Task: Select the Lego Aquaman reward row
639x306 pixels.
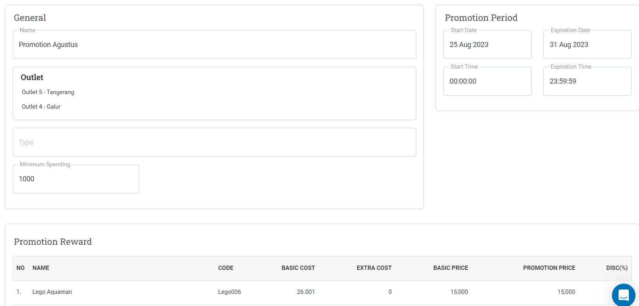Action: pos(322,292)
